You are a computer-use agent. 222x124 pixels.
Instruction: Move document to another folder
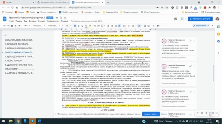pyautogui.click(x=61, y=18)
